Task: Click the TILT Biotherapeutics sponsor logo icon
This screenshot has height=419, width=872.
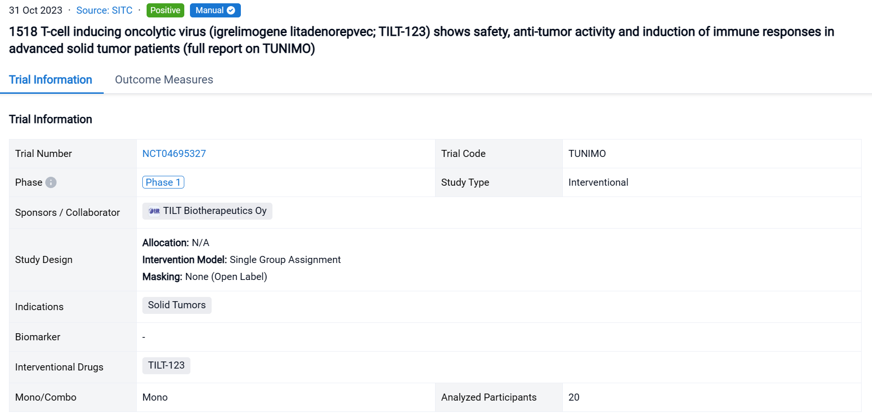Action: 154,211
